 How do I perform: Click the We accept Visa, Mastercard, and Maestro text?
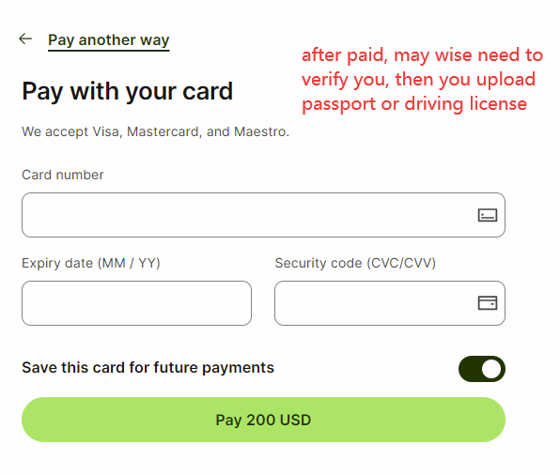155,132
